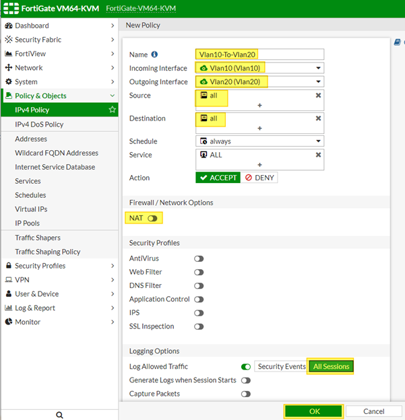Expand the Security Fabric chevron
The width and height of the screenshot is (405, 420).
(x=113, y=40)
